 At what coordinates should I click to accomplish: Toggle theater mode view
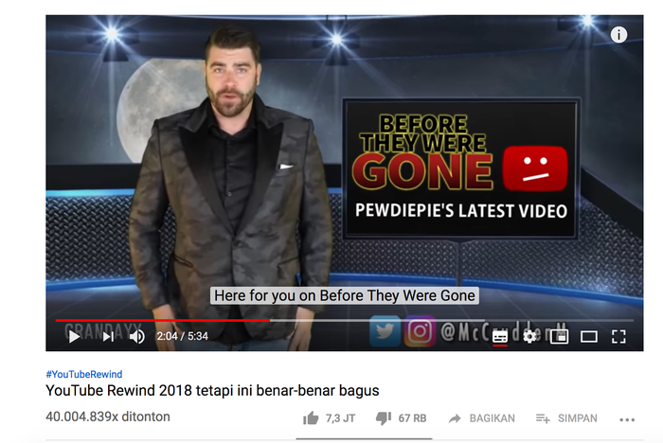click(588, 337)
